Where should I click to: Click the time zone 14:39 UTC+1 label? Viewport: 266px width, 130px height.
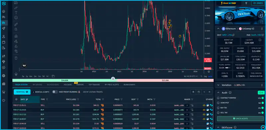191,76
